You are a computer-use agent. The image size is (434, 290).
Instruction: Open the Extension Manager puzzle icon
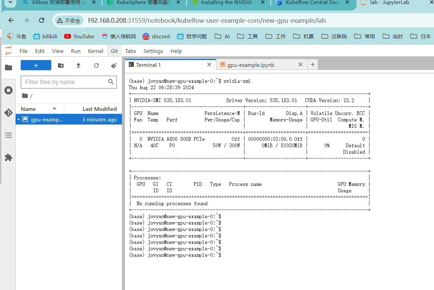[x=8, y=157]
